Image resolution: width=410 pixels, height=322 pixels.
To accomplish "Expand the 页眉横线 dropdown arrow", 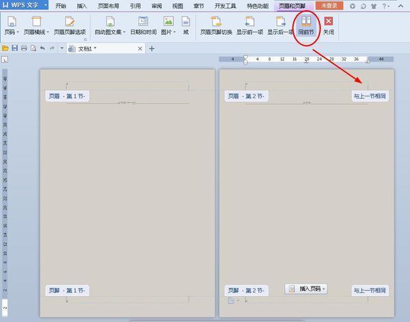I will click(48, 32).
